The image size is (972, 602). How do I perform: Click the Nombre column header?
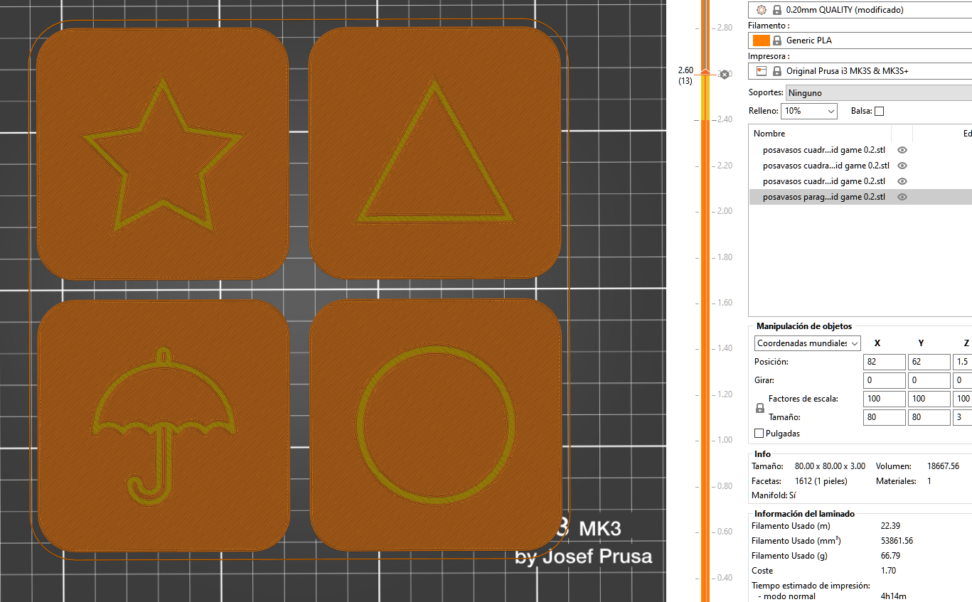tap(820, 134)
